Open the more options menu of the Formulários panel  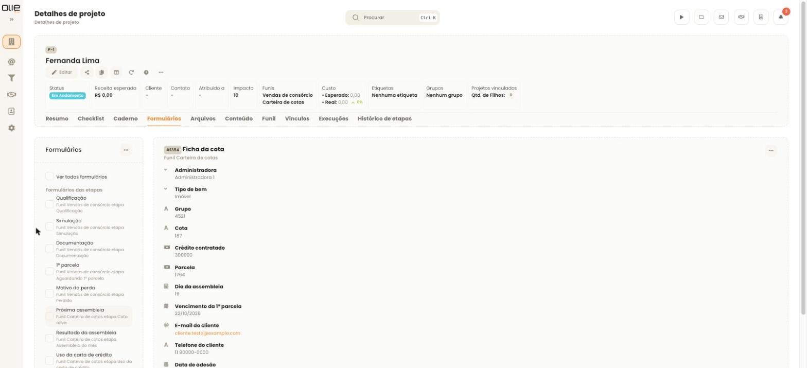(126, 150)
